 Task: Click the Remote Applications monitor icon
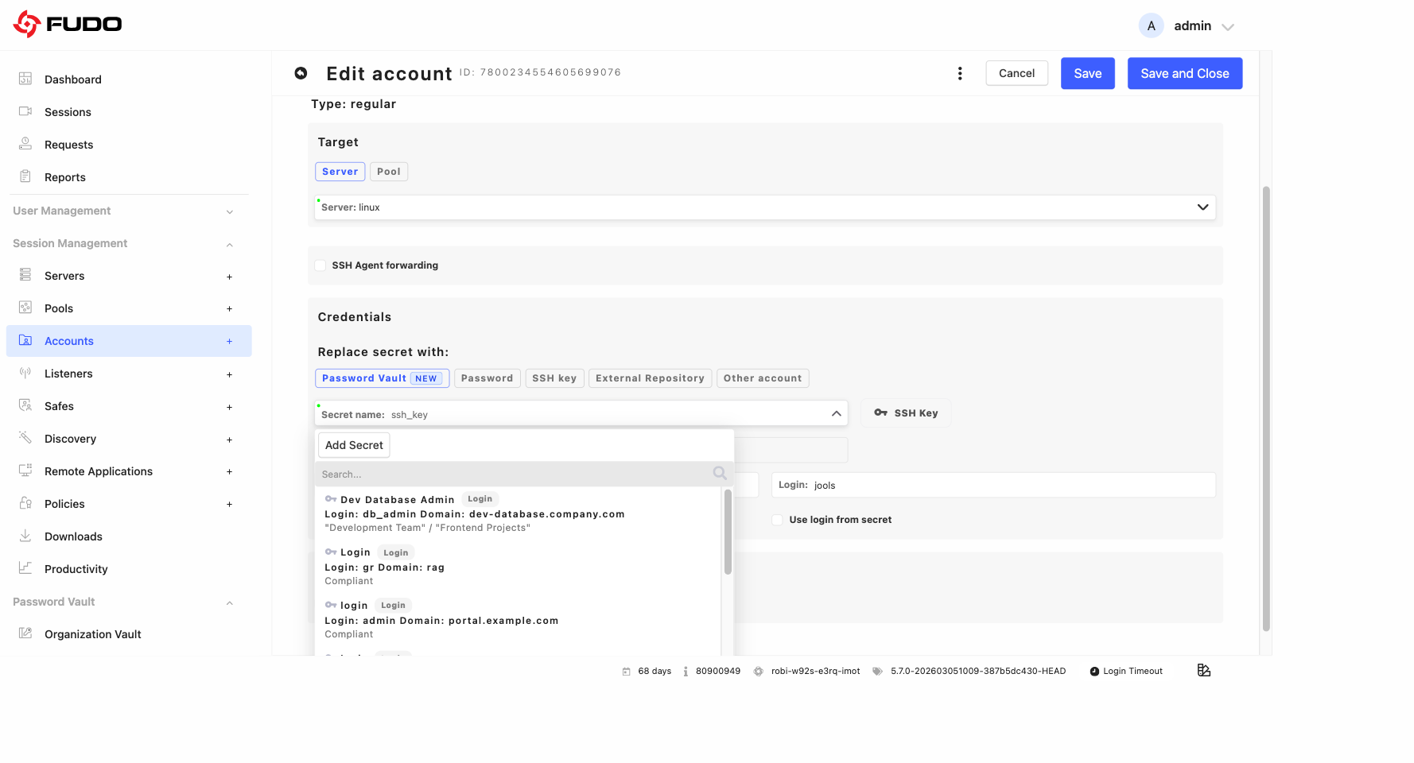tap(25, 471)
